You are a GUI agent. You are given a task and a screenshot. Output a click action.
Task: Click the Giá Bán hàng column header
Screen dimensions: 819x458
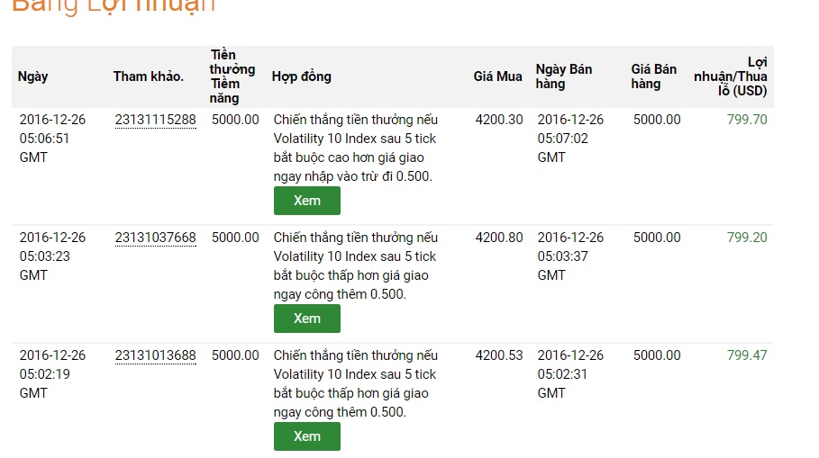click(x=654, y=76)
